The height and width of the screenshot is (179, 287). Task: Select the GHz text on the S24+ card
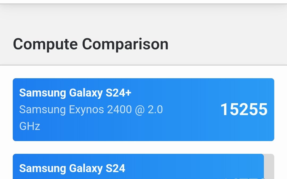point(29,127)
